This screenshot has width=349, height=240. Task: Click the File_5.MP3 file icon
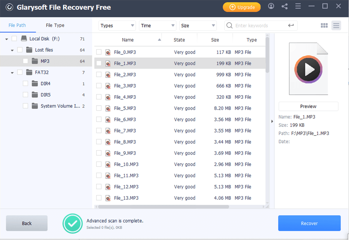coord(108,108)
